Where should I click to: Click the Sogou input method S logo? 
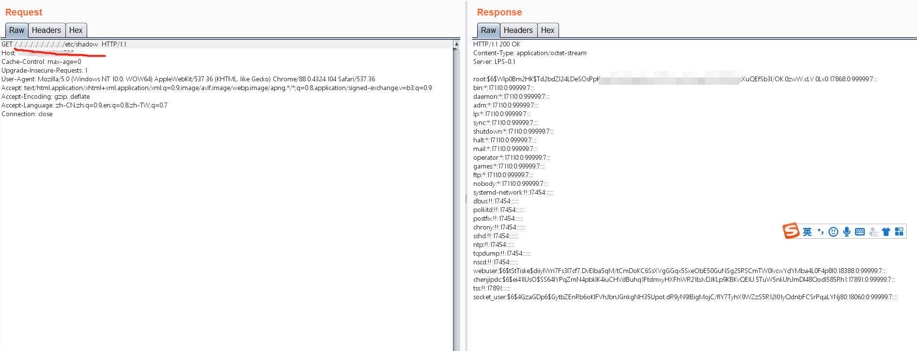(x=791, y=231)
